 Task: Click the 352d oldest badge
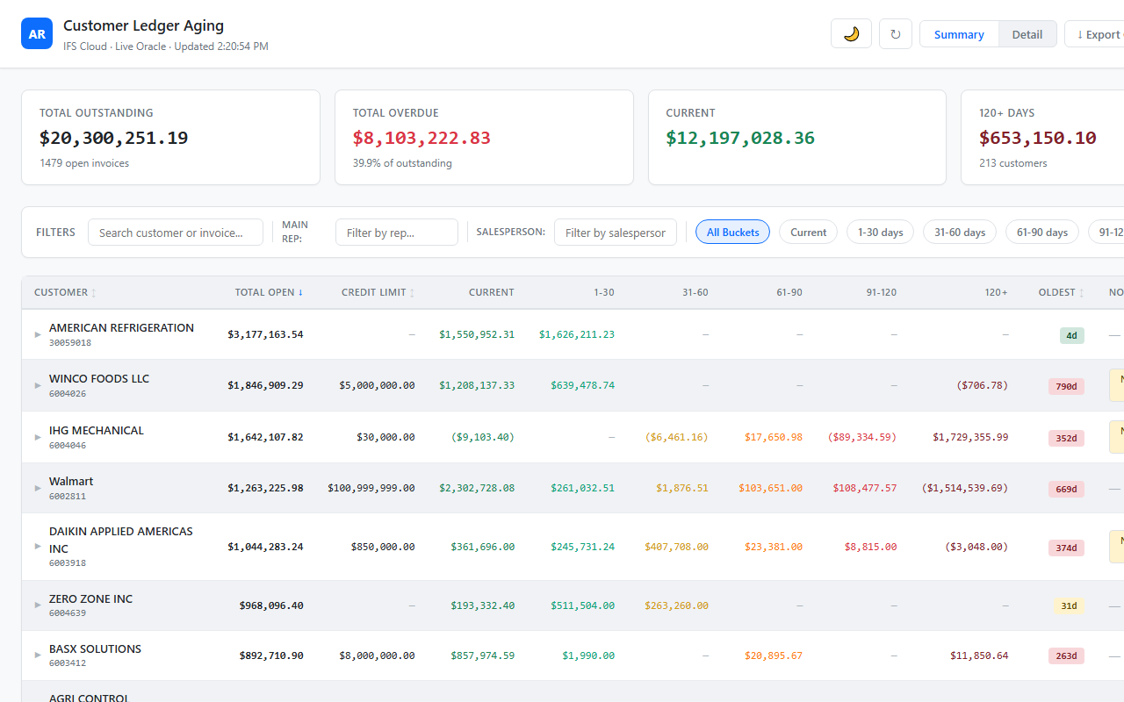point(1066,438)
